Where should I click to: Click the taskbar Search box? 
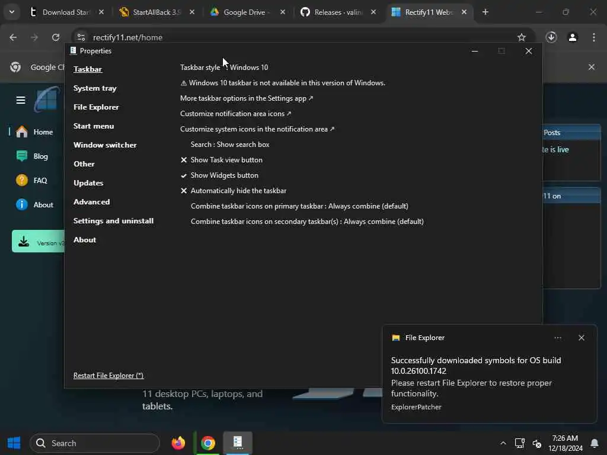(95, 443)
